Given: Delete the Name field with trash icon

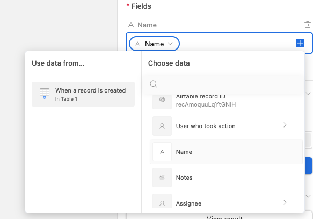Looking at the screenshot, I should [308, 25].
